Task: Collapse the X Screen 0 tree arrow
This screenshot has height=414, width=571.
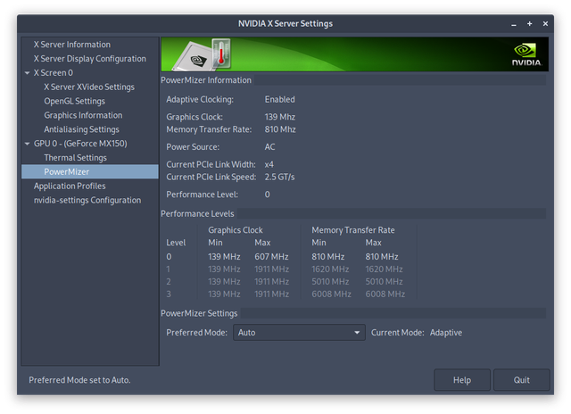Action: pyautogui.click(x=27, y=73)
